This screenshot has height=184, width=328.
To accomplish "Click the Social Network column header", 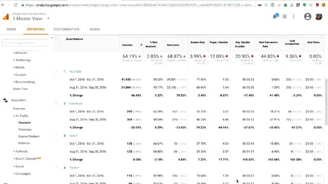I will (74, 39).
